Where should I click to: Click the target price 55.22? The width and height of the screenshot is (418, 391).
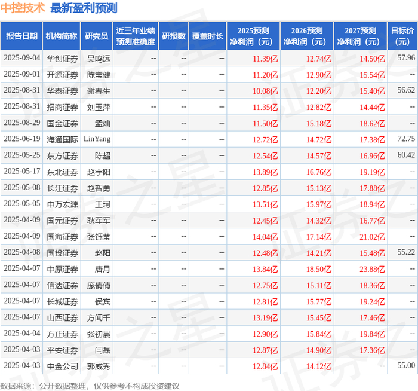click(406, 252)
